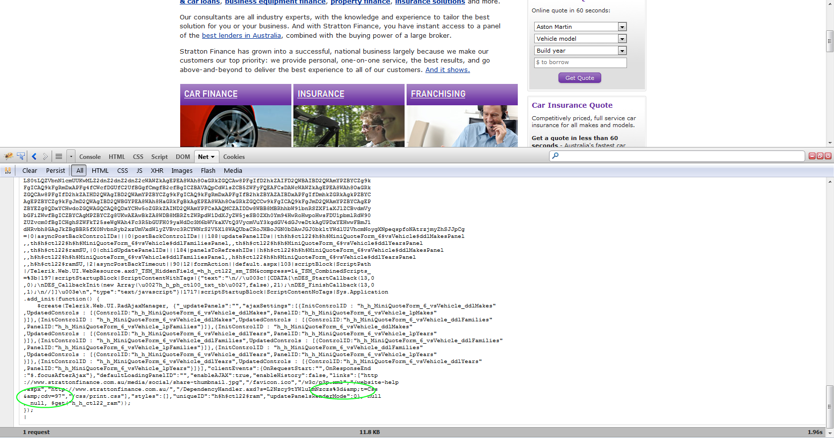
Task: Click the page scrollbar down arrow
Action: (830, 143)
